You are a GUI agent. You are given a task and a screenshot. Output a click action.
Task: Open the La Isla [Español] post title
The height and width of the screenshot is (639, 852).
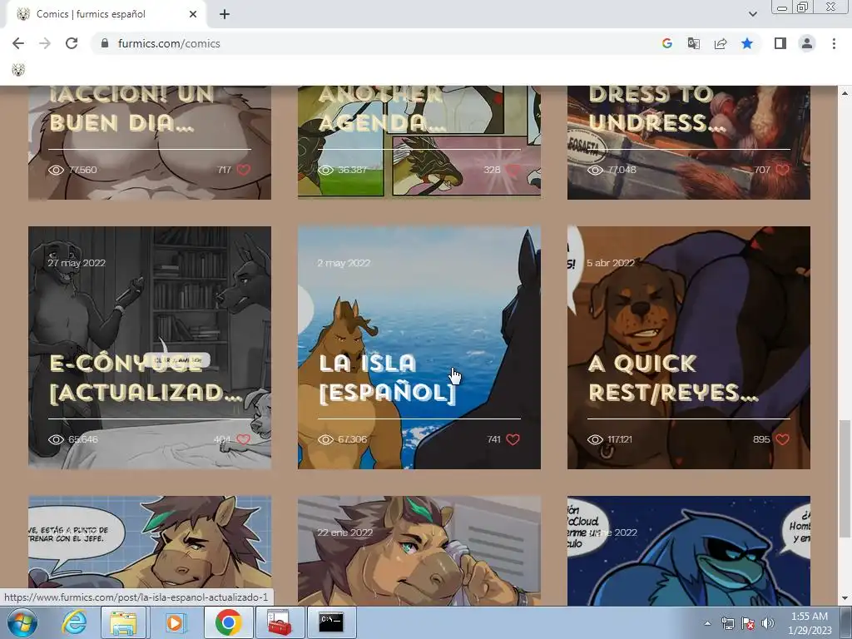(x=387, y=379)
